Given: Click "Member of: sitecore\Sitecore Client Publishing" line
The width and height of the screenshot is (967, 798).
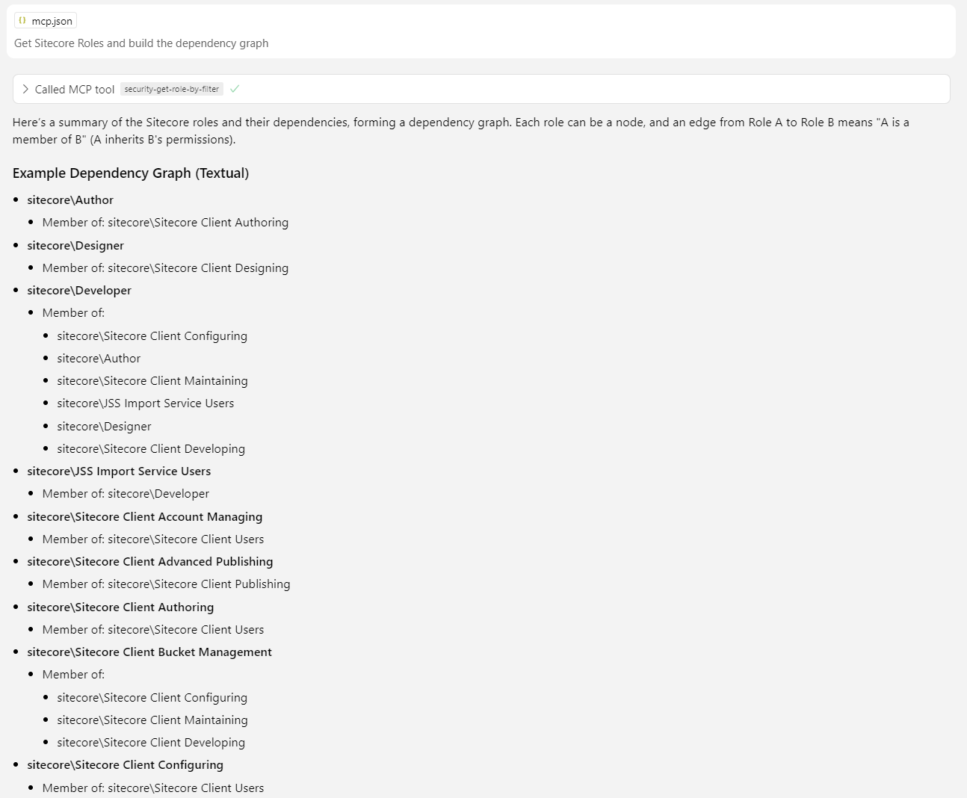Looking at the screenshot, I should point(166,584).
